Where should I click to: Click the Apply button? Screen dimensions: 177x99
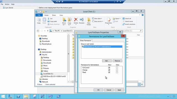coord(119,90)
